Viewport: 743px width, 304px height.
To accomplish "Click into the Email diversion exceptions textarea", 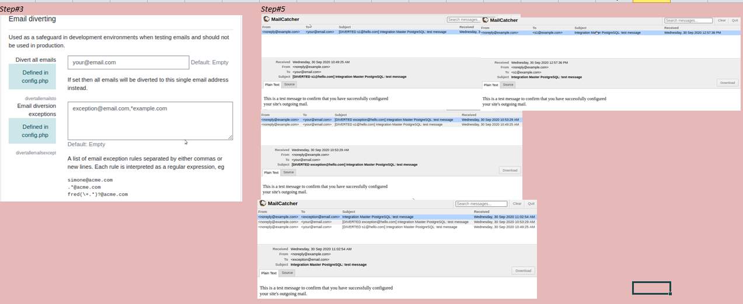I will tap(150, 121).
